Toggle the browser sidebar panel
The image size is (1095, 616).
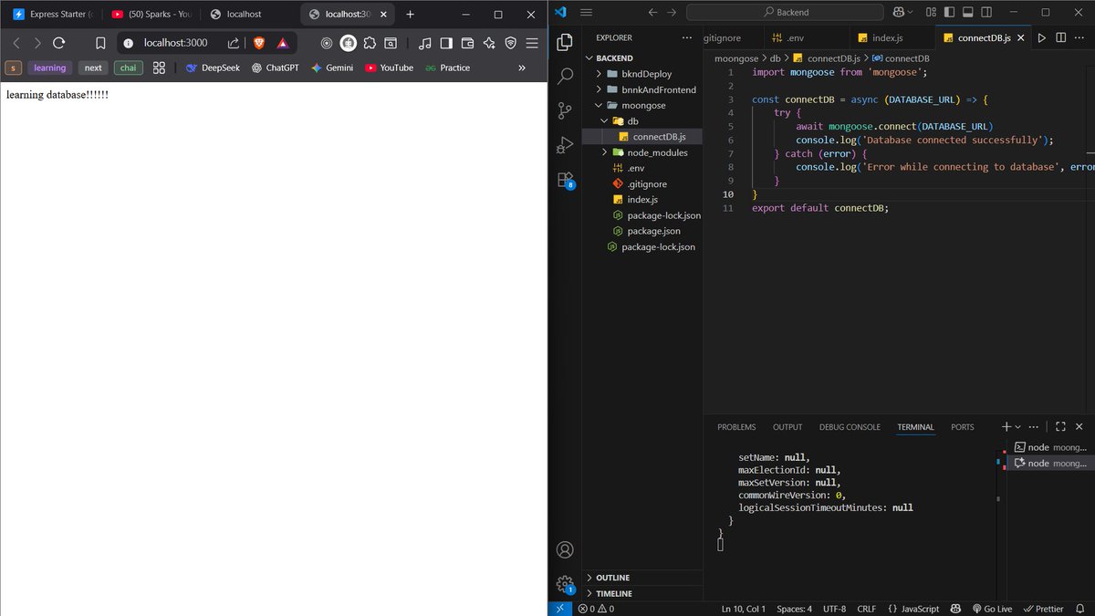pyautogui.click(x=446, y=43)
